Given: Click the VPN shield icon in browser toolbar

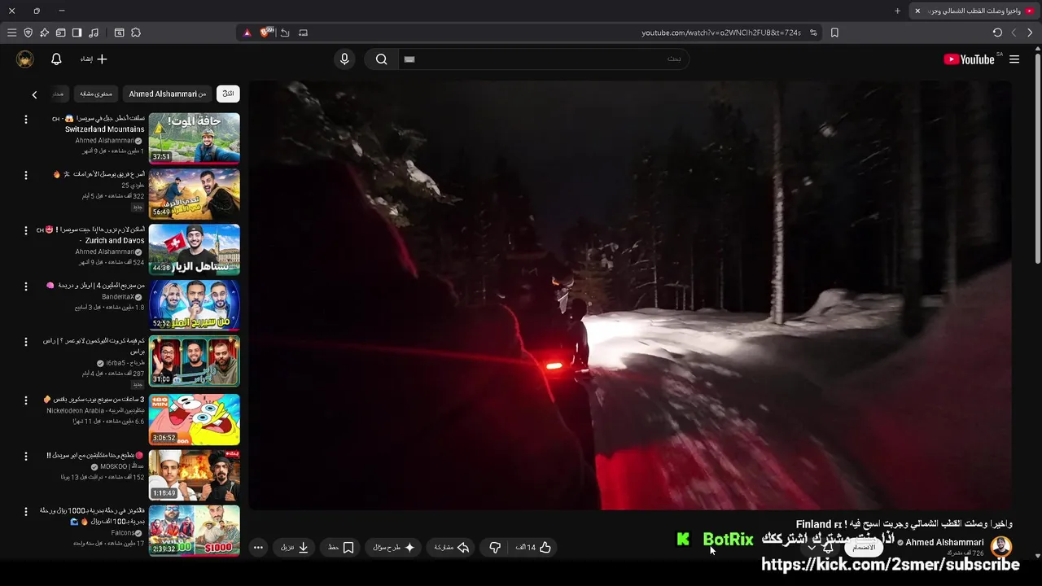Looking at the screenshot, I should coord(28,33).
